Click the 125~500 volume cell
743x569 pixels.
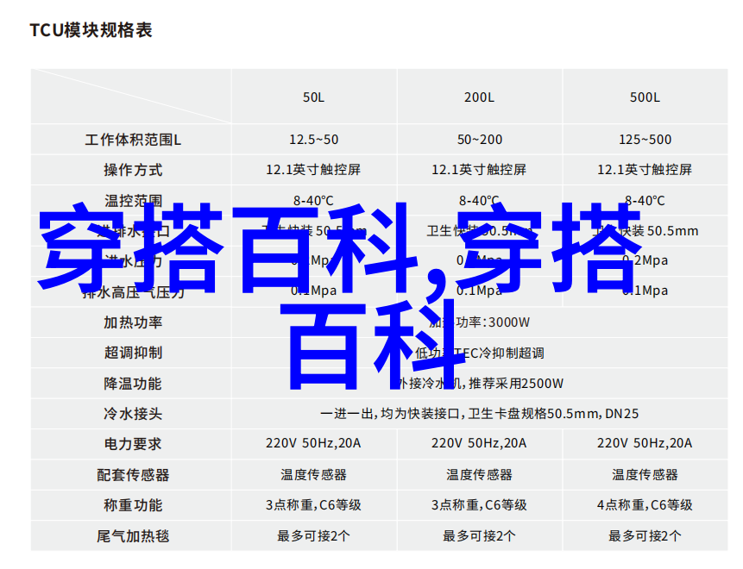[x=645, y=140]
